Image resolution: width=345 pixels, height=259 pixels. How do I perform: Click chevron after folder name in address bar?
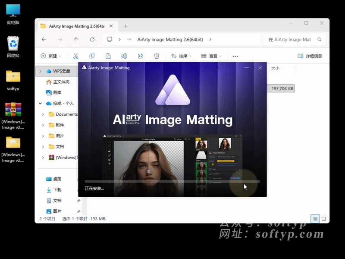pyautogui.click(x=210, y=39)
